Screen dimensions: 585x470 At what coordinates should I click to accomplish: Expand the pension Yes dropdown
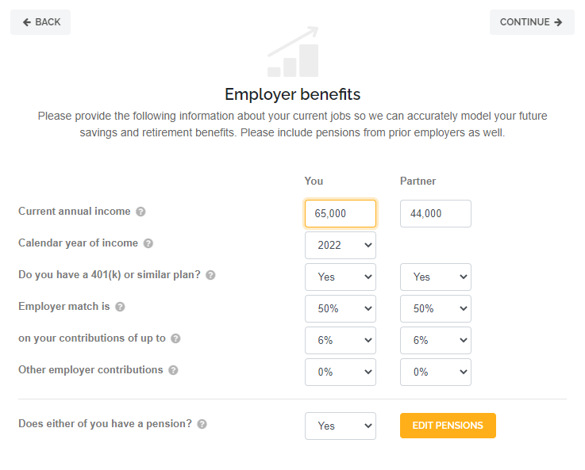[x=341, y=426]
